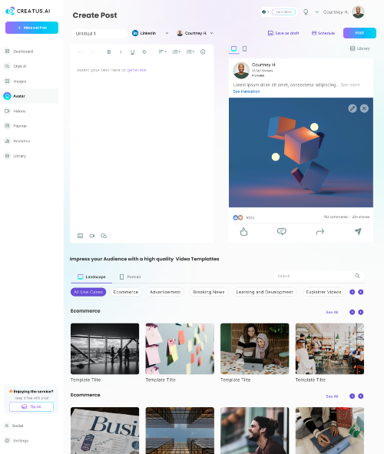Viewport: 384px width, 454px height.
Task: Open the numbered list dropdown
Action: coord(176,51)
